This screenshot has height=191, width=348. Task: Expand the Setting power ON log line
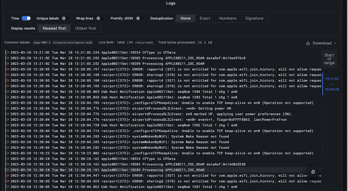click(7, 108)
